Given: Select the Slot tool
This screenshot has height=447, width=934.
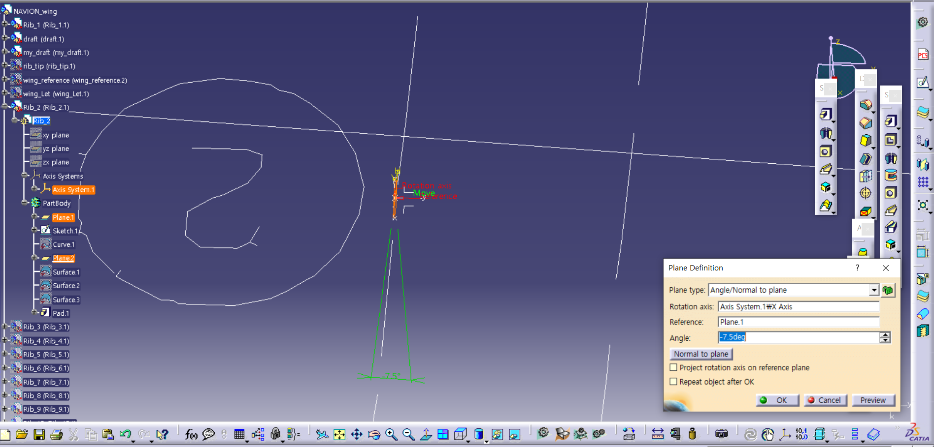Looking at the screenshot, I should coord(890,227).
